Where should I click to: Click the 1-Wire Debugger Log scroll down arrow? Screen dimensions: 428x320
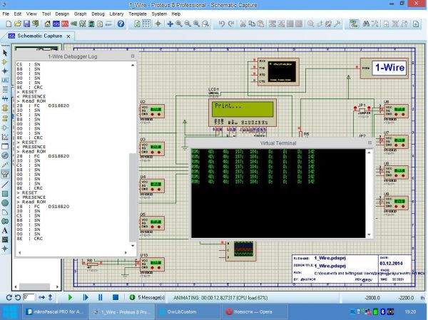[x=133, y=246]
